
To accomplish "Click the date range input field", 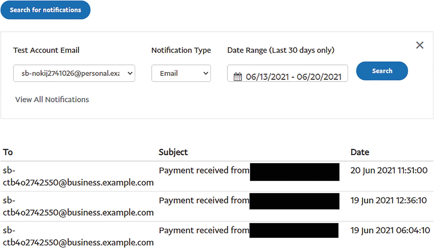I will click(293, 76).
